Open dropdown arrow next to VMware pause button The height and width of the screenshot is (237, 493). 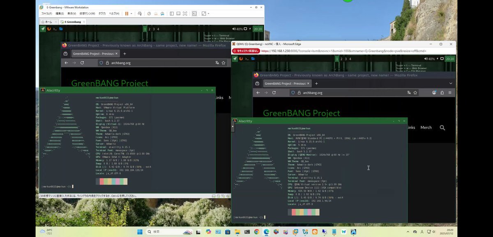(x=131, y=14)
